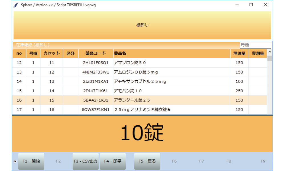The image size is (285, 171).
Task: Sort by the no column header
Action: [x=19, y=53]
